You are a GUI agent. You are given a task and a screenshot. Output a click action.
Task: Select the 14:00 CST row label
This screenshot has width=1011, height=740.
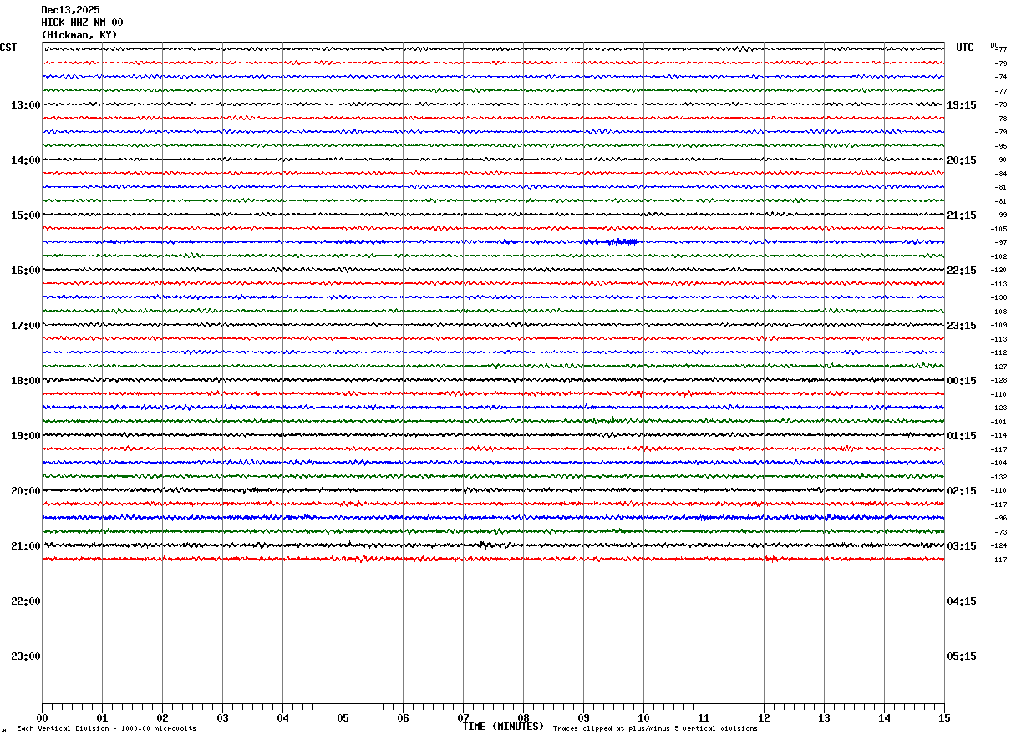click(25, 160)
